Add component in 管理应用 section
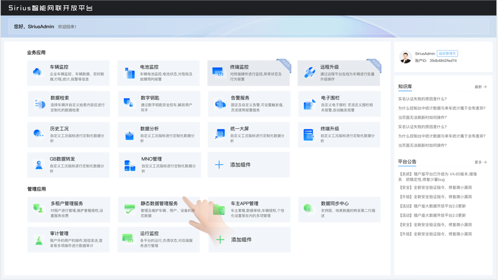Viewport: 498px width, 280px height. pyautogui.click(x=241, y=240)
